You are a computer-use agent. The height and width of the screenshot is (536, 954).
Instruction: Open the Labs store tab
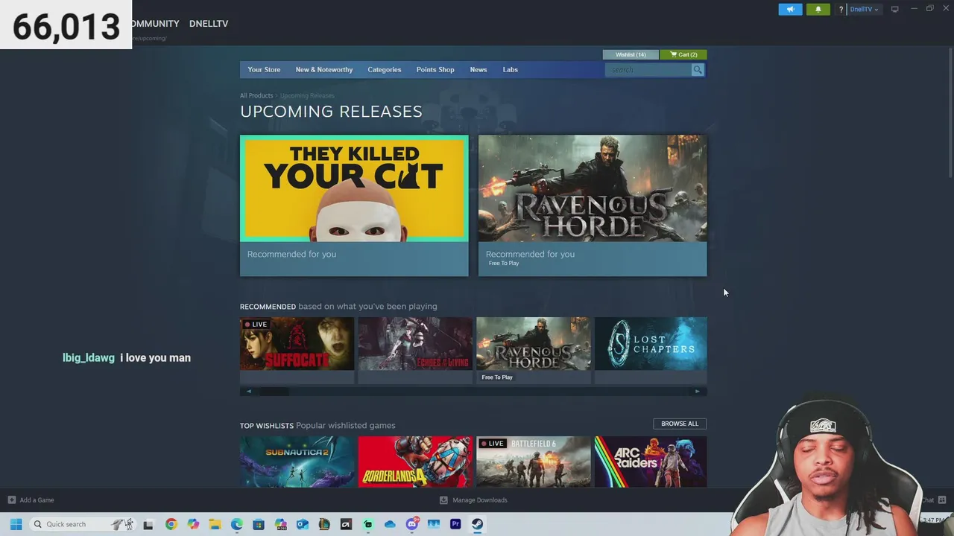pos(511,69)
